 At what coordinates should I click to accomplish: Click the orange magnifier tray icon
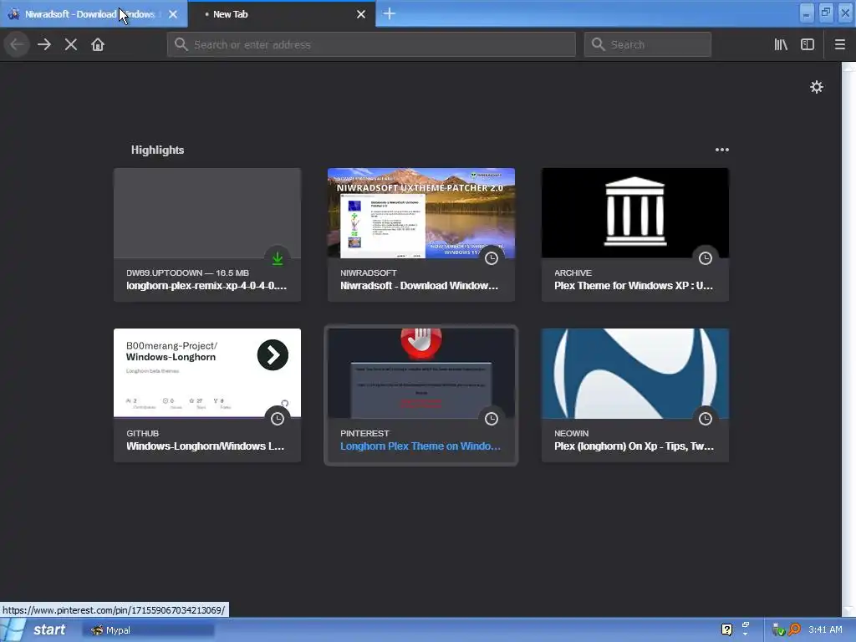(794, 629)
